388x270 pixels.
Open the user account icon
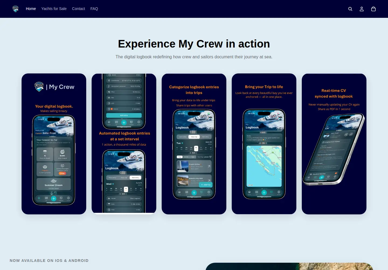pos(362,9)
